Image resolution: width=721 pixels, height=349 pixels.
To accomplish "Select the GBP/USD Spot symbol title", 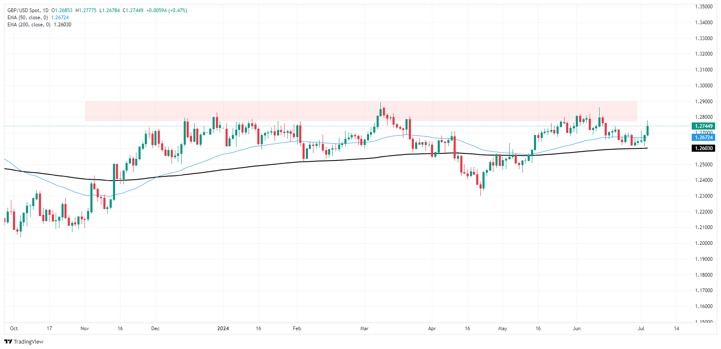I will pyautogui.click(x=24, y=10).
